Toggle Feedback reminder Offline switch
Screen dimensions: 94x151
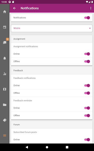87,116
